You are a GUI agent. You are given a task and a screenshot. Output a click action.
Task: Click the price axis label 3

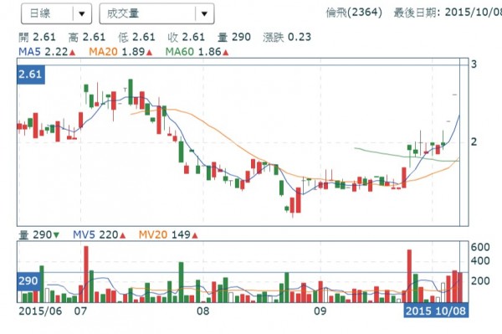pyautogui.click(x=474, y=64)
